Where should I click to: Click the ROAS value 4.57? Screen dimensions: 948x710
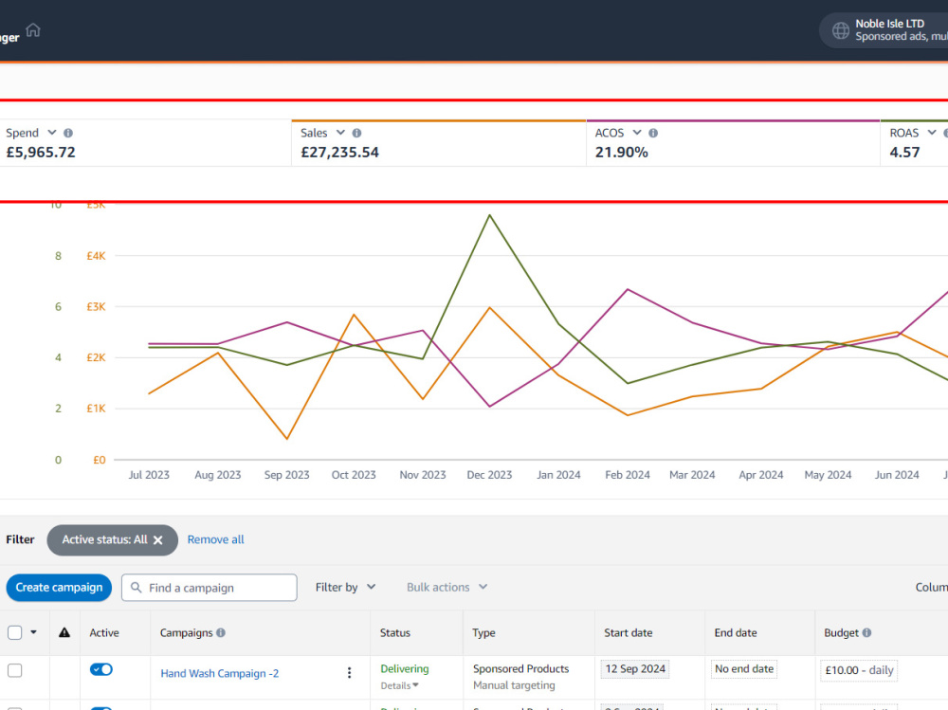904,153
